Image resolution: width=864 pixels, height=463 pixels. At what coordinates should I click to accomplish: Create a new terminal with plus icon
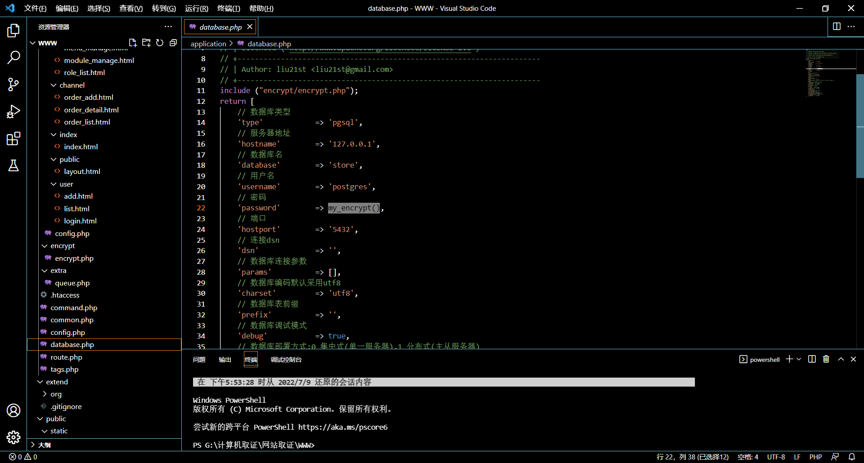(x=789, y=359)
